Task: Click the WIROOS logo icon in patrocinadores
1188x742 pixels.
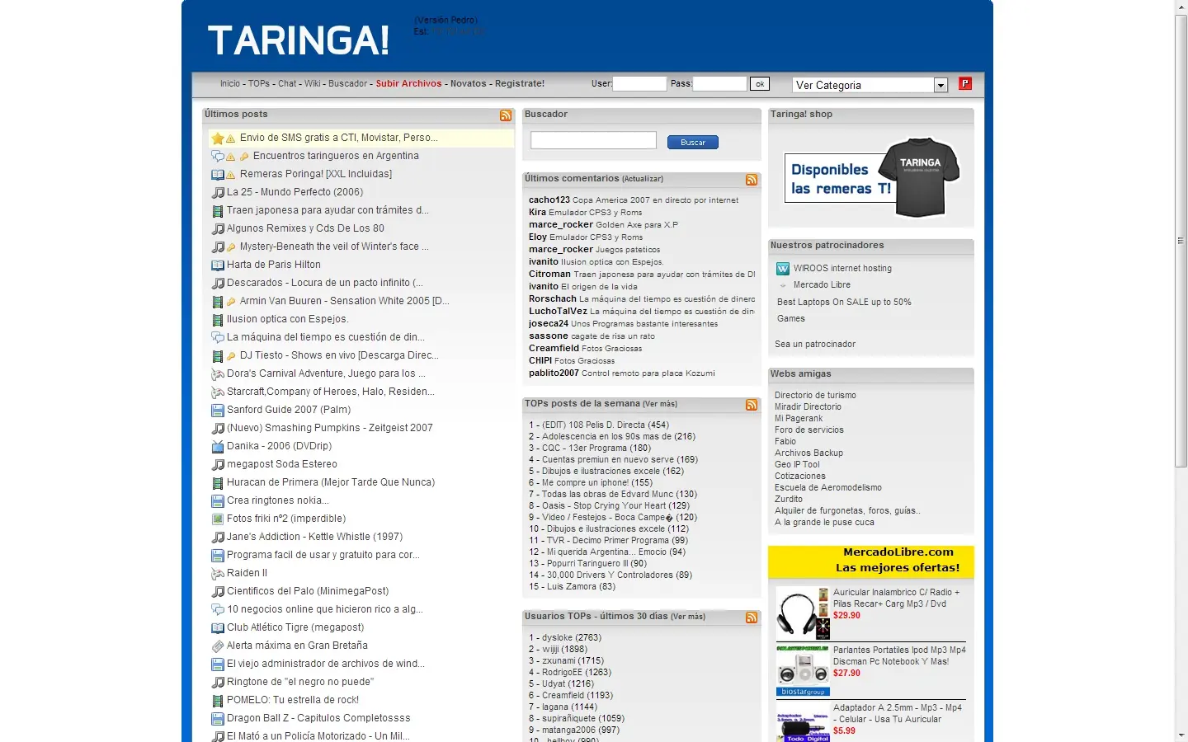Action: [783, 269]
